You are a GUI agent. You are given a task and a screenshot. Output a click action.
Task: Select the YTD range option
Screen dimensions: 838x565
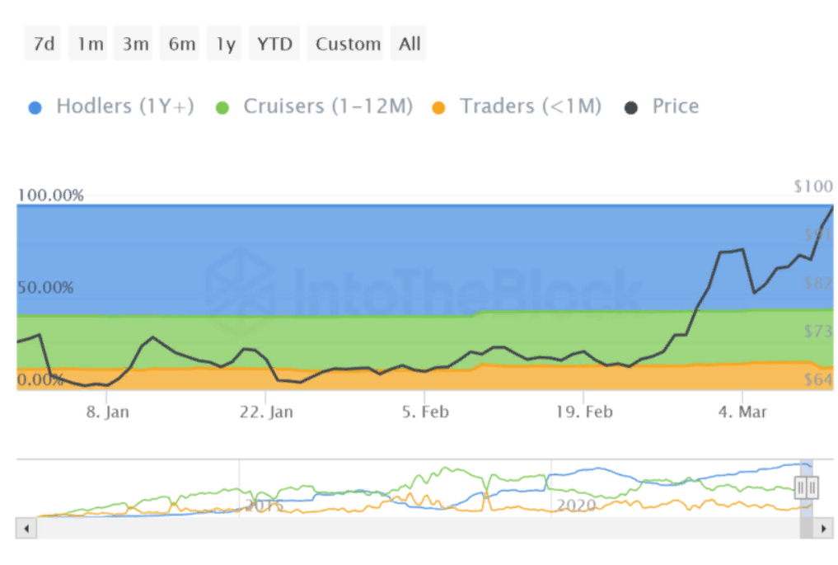click(x=274, y=44)
